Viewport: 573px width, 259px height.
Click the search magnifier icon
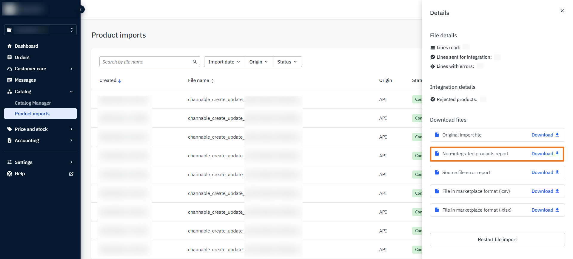tap(195, 62)
